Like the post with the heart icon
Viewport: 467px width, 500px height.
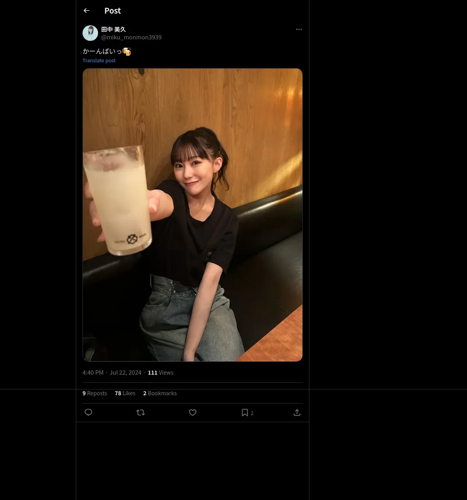(x=193, y=412)
